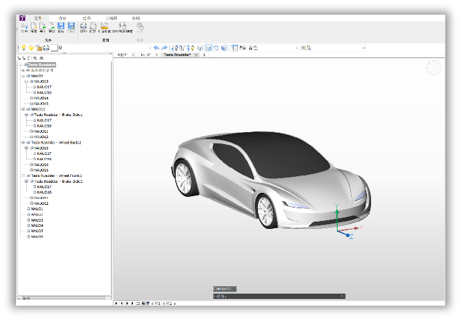Add a new document tab with plus
Image resolution: width=462 pixels, height=321 pixels.
pyautogui.click(x=204, y=55)
